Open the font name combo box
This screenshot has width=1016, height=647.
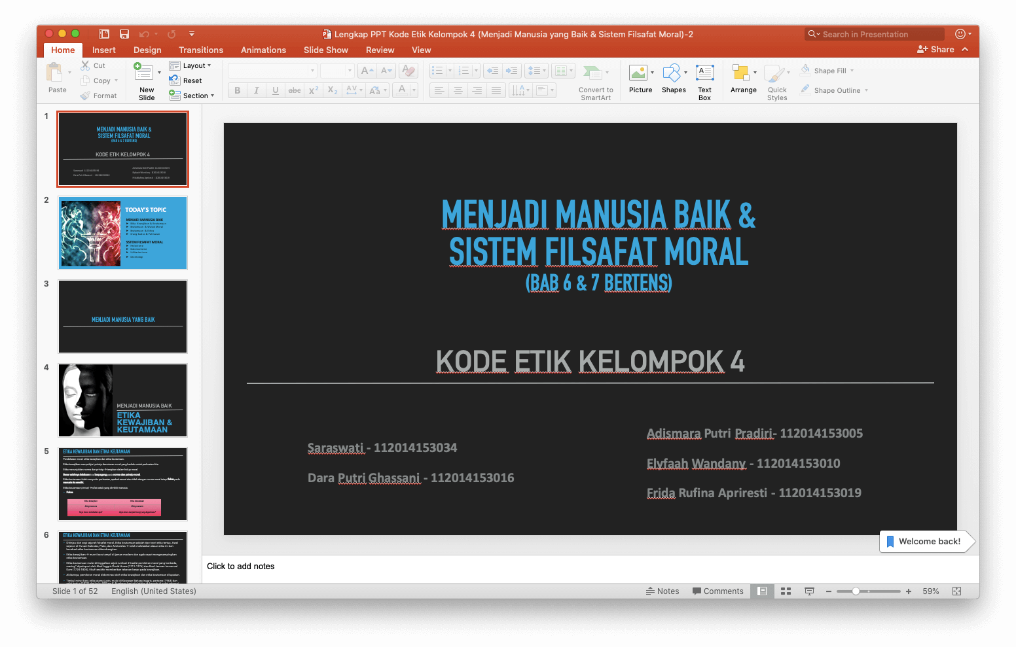click(x=272, y=71)
